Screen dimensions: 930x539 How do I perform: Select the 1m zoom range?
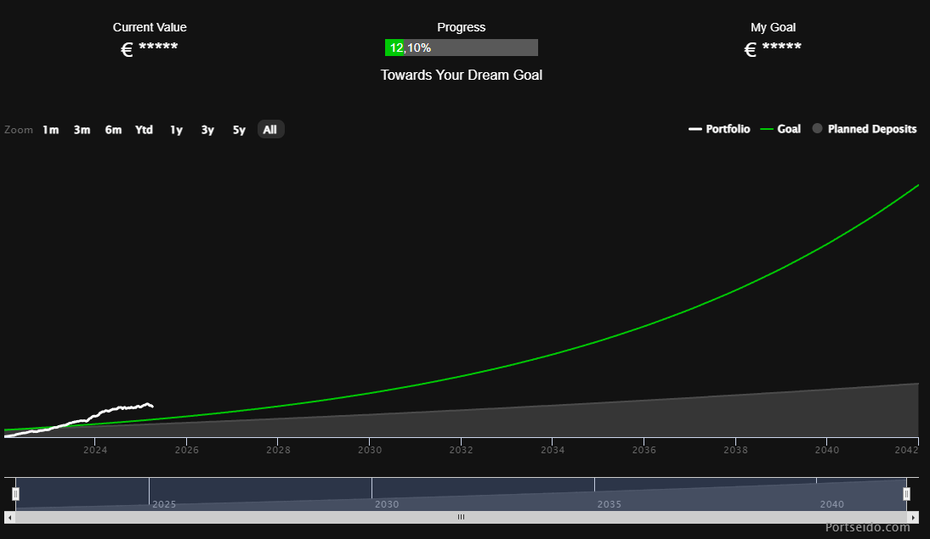click(x=50, y=130)
